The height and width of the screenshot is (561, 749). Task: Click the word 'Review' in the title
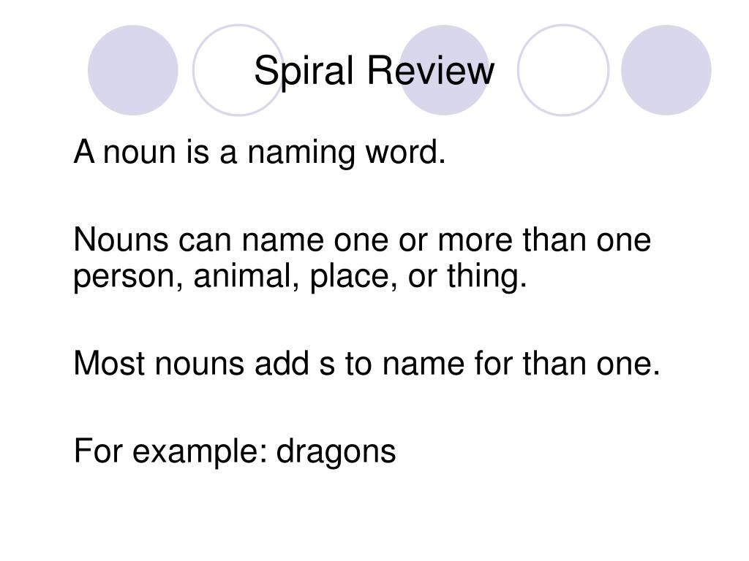click(430, 71)
